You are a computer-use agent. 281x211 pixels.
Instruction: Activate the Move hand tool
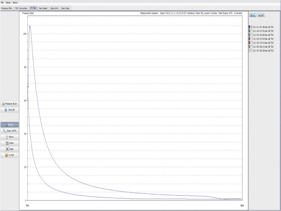(10, 137)
